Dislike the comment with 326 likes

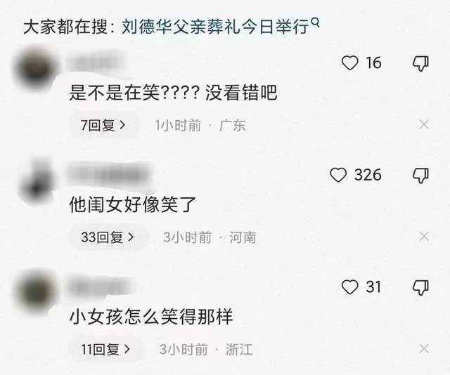click(420, 176)
